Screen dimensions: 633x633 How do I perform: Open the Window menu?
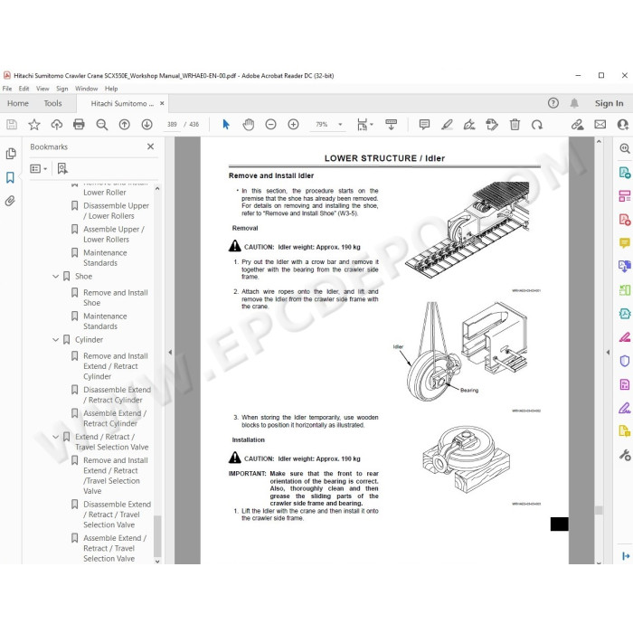tap(87, 89)
